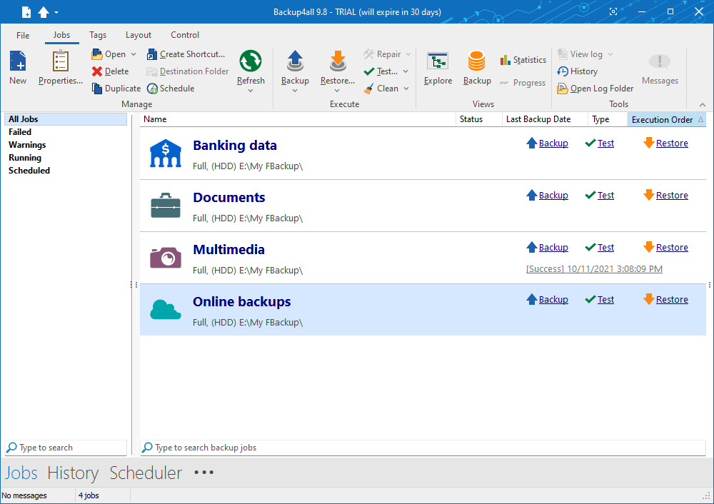The height and width of the screenshot is (504, 714).
Task: Open job Properties from the ribbon
Action: tap(60, 67)
